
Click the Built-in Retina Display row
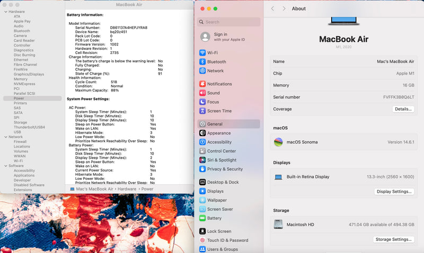click(x=343, y=177)
